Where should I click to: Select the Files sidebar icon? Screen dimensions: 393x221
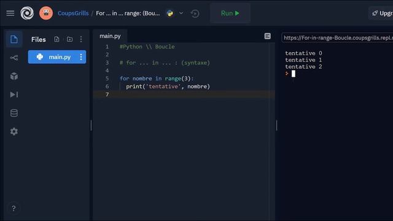(x=14, y=39)
